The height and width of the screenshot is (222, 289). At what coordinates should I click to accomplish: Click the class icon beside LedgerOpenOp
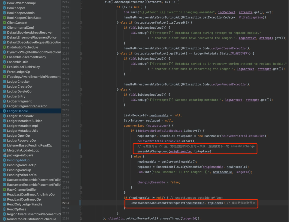coord(5,136)
